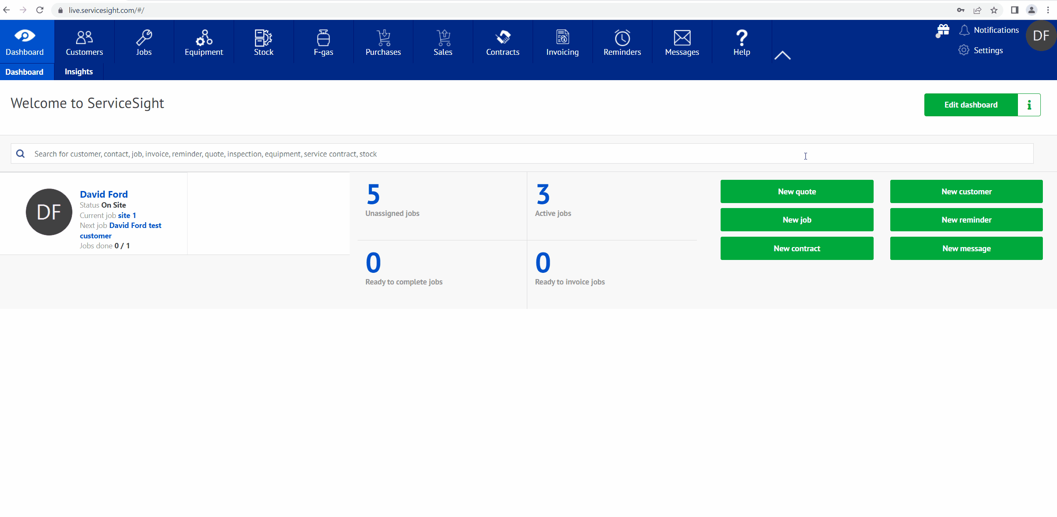This screenshot has height=517, width=1057.
Task: Open the browser share icon
Action: 977,10
